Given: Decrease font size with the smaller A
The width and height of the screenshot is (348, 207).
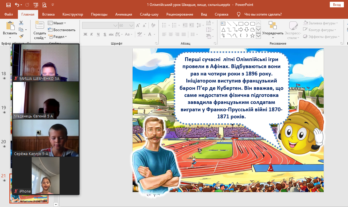Looking at the screenshot, I should tap(144, 25).
